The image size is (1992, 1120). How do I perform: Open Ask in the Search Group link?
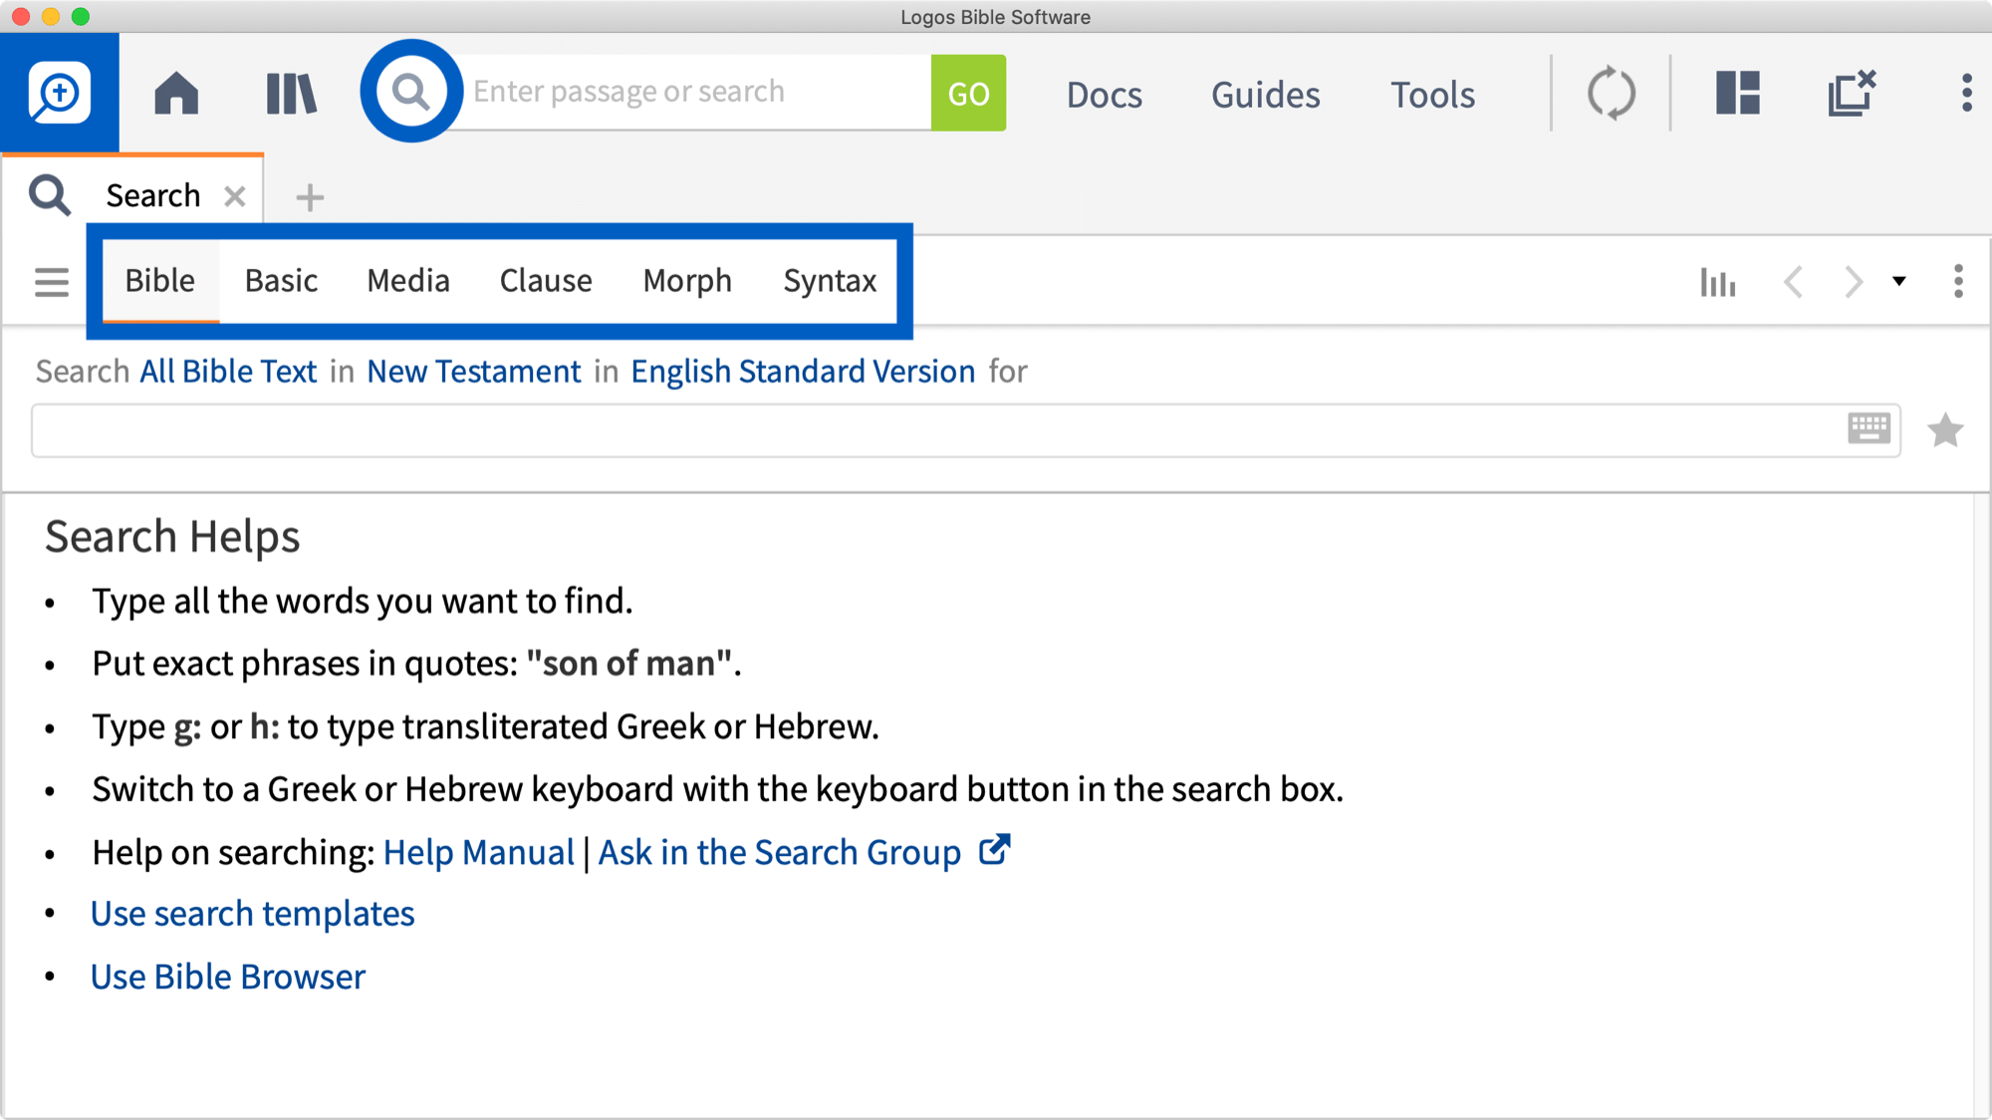779,853
